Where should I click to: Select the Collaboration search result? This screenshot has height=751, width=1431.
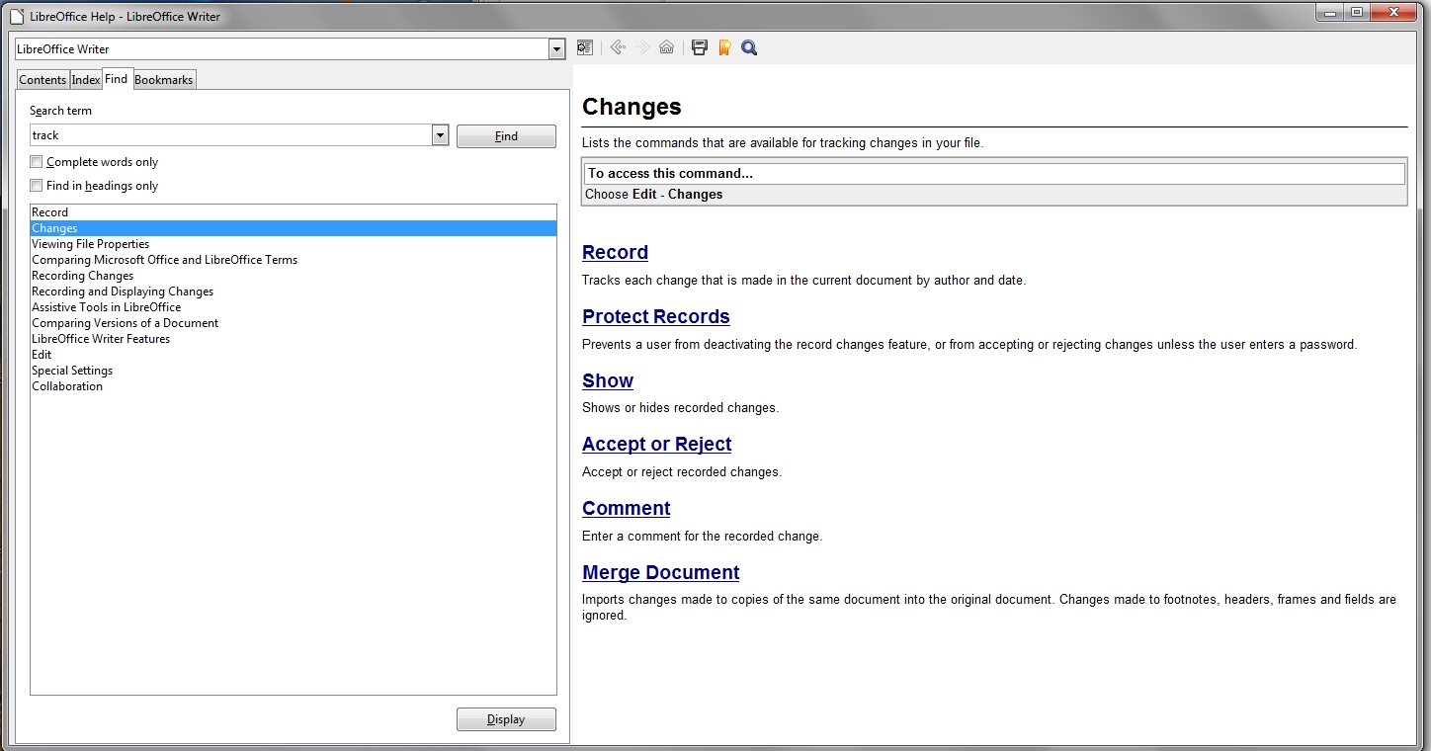click(x=294, y=386)
